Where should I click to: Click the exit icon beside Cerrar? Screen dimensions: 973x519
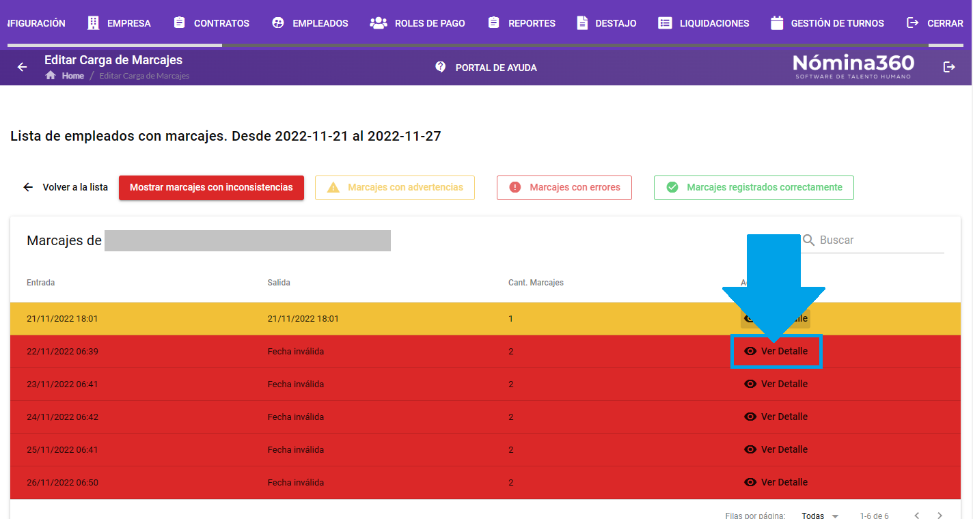(913, 23)
